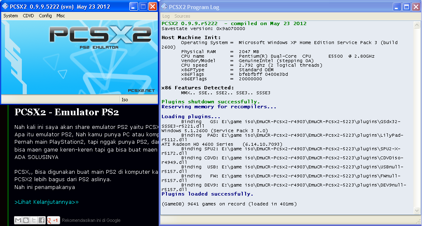Click the 'Binding USB:' log line

[x=283, y=169]
